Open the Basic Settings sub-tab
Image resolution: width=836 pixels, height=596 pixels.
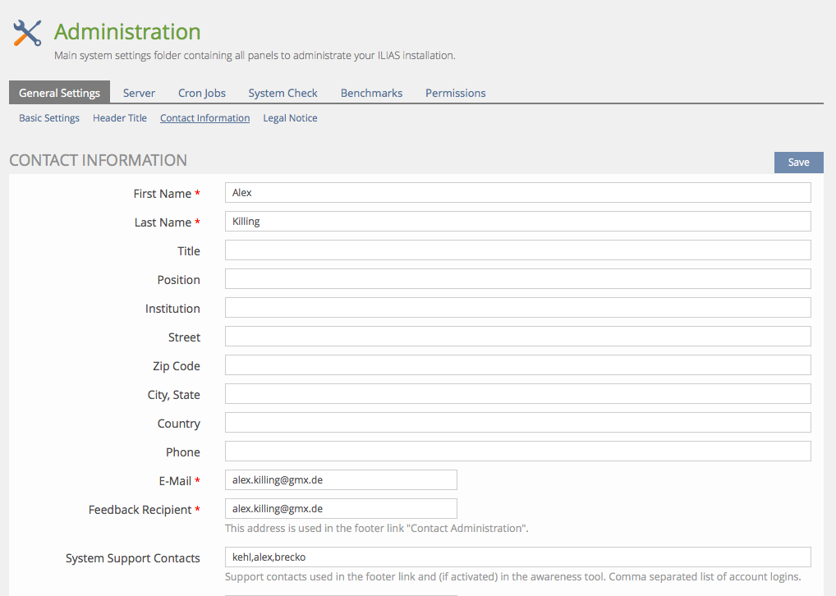pos(49,118)
